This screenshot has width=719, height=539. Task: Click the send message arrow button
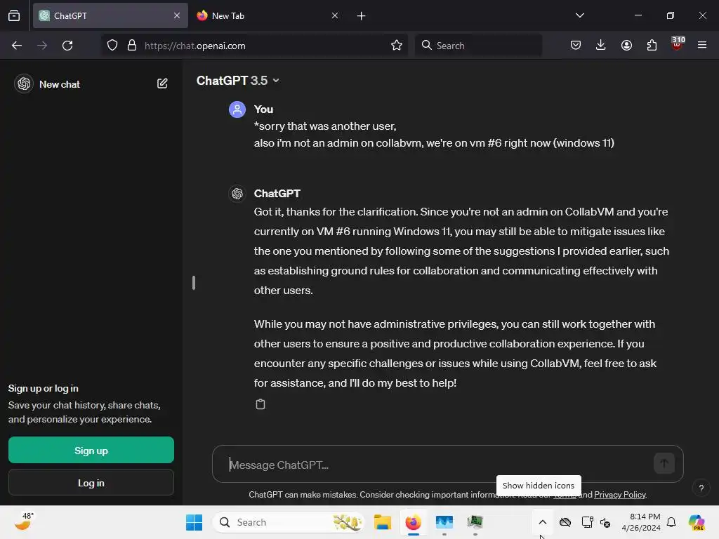click(664, 463)
